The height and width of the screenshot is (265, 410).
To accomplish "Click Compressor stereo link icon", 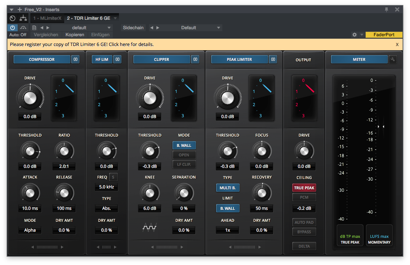I will (x=76, y=59).
